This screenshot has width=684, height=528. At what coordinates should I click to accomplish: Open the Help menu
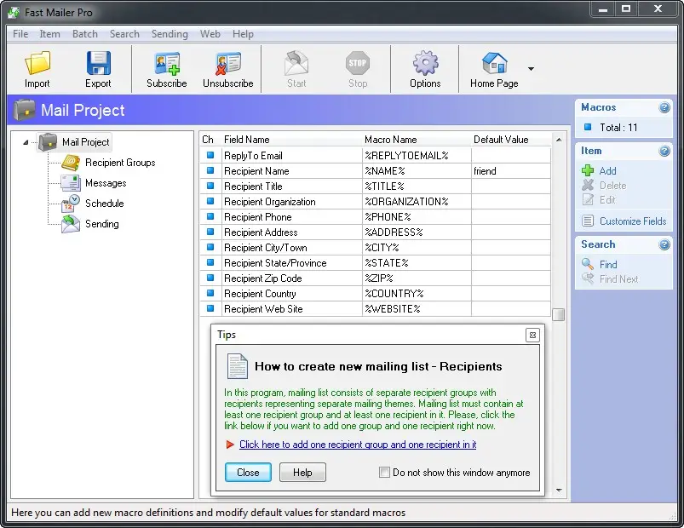243,34
